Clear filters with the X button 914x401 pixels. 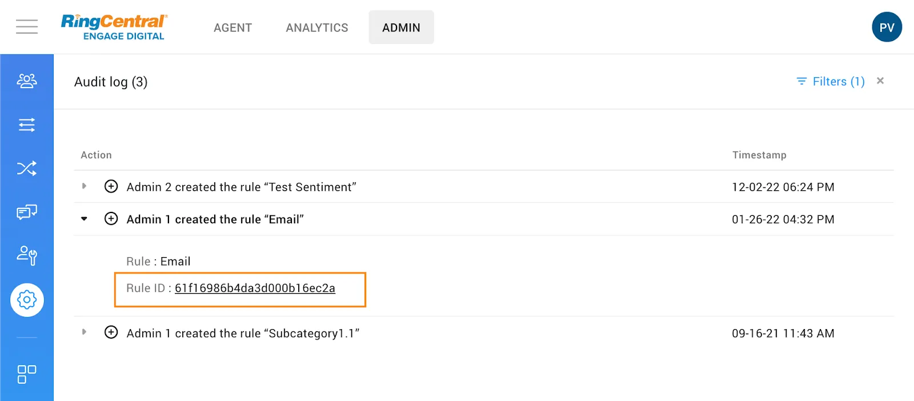coord(880,81)
